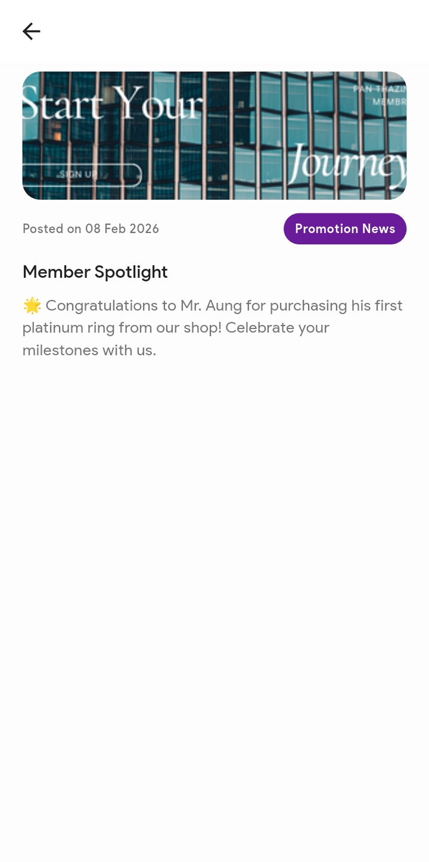Tap the MEMBR text on banner edge
The height and width of the screenshot is (862, 429).
click(389, 102)
